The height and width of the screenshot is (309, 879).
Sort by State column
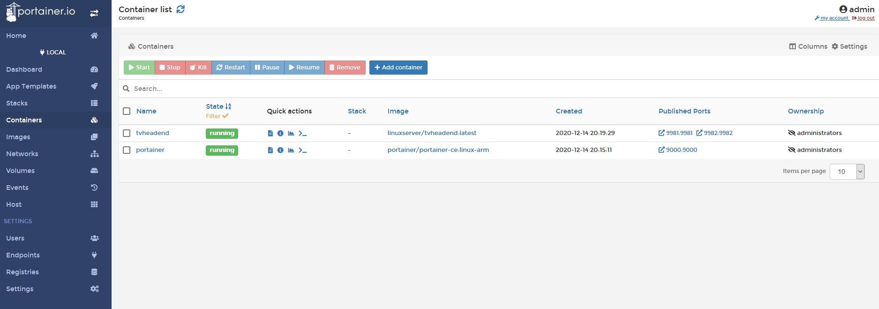218,106
